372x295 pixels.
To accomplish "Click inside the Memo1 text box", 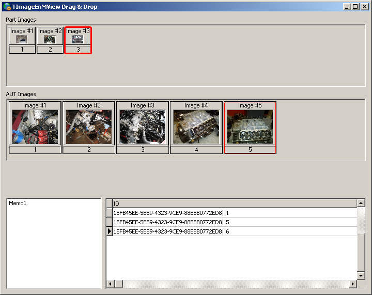I will 54,243.
